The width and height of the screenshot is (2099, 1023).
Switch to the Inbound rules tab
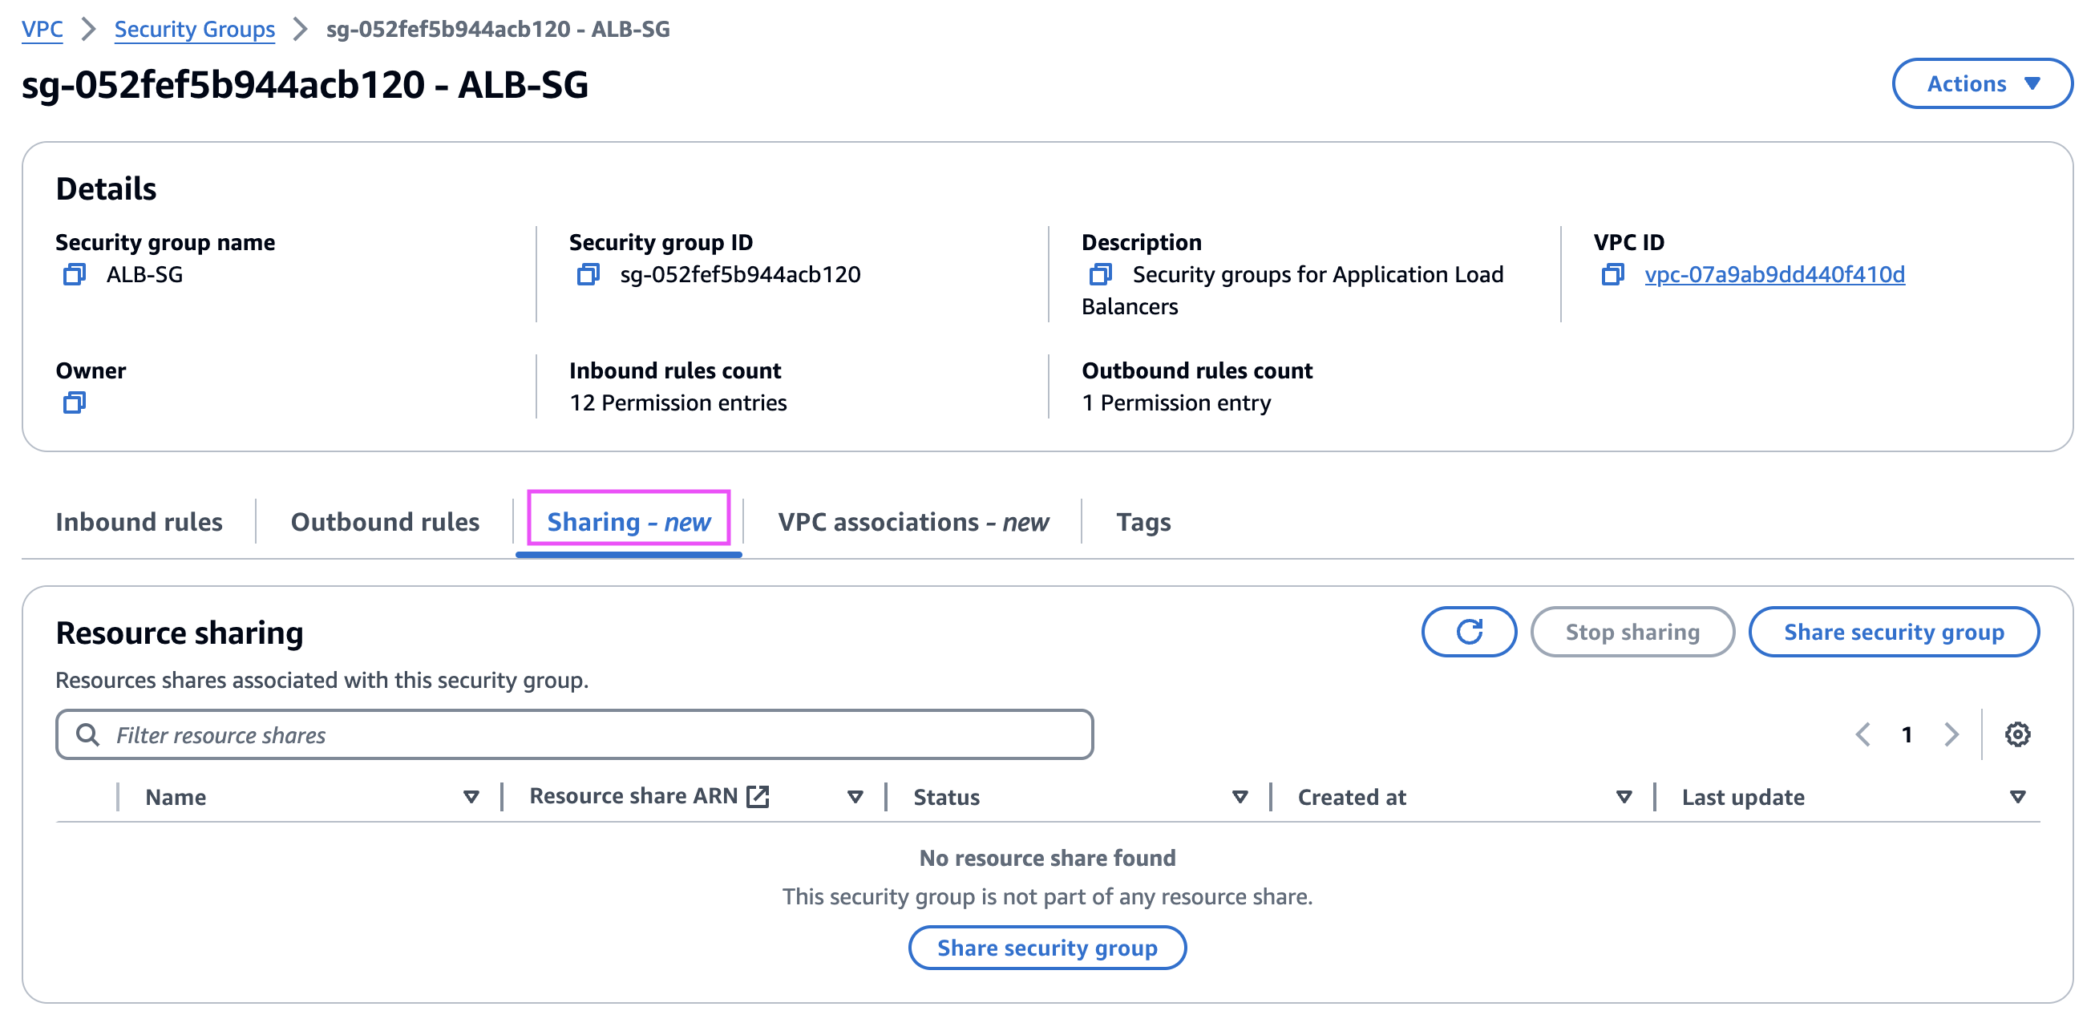click(x=139, y=521)
